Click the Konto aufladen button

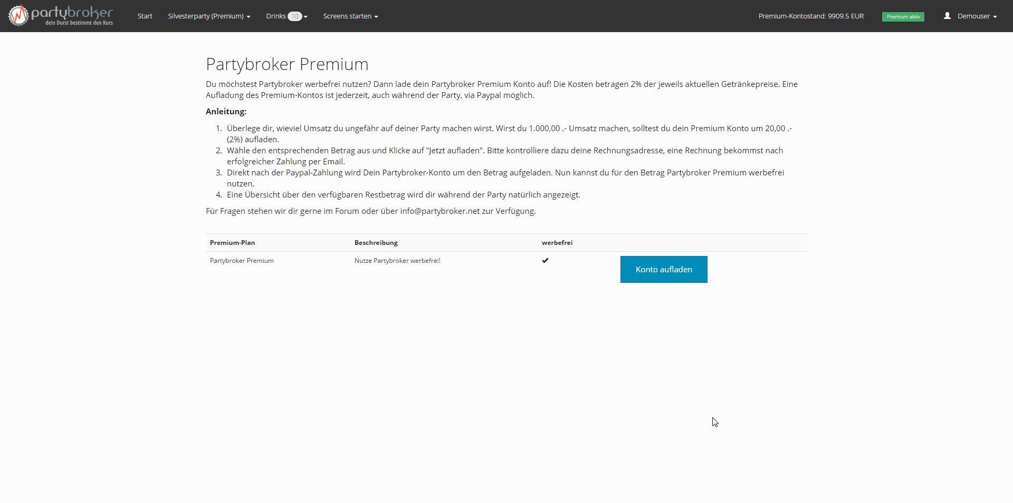664,270
